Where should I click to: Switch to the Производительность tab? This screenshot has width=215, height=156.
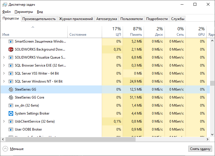click(39, 19)
